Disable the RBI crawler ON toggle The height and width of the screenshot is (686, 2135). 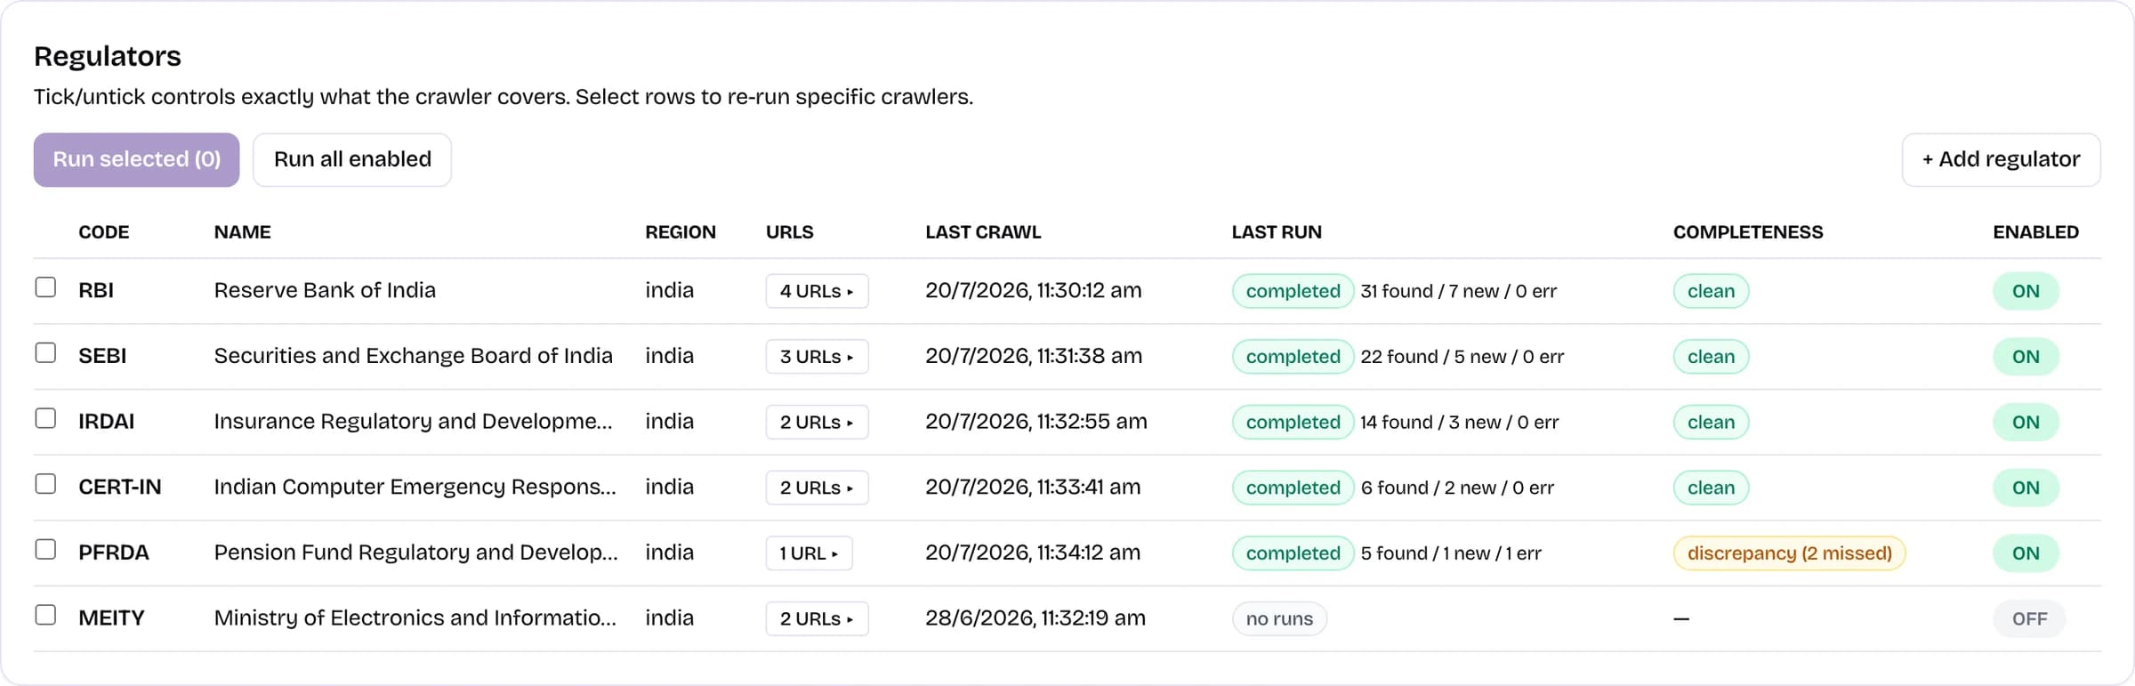tap(2026, 291)
